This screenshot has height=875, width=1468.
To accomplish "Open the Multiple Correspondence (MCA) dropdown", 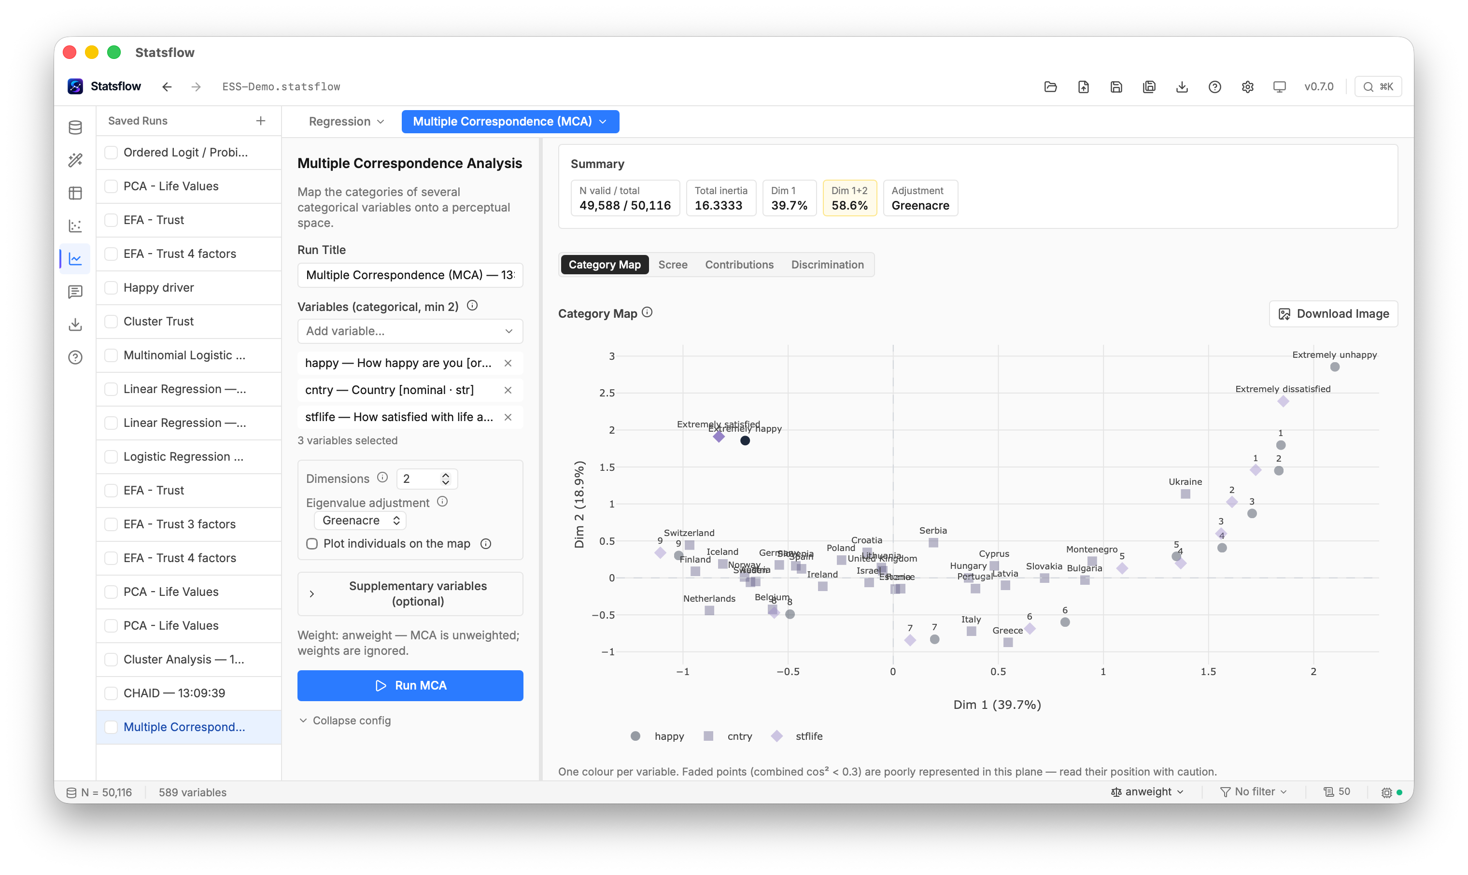I will coord(510,122).
